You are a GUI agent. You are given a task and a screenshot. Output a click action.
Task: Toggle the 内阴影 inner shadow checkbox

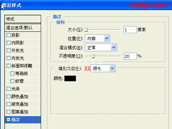8,43
